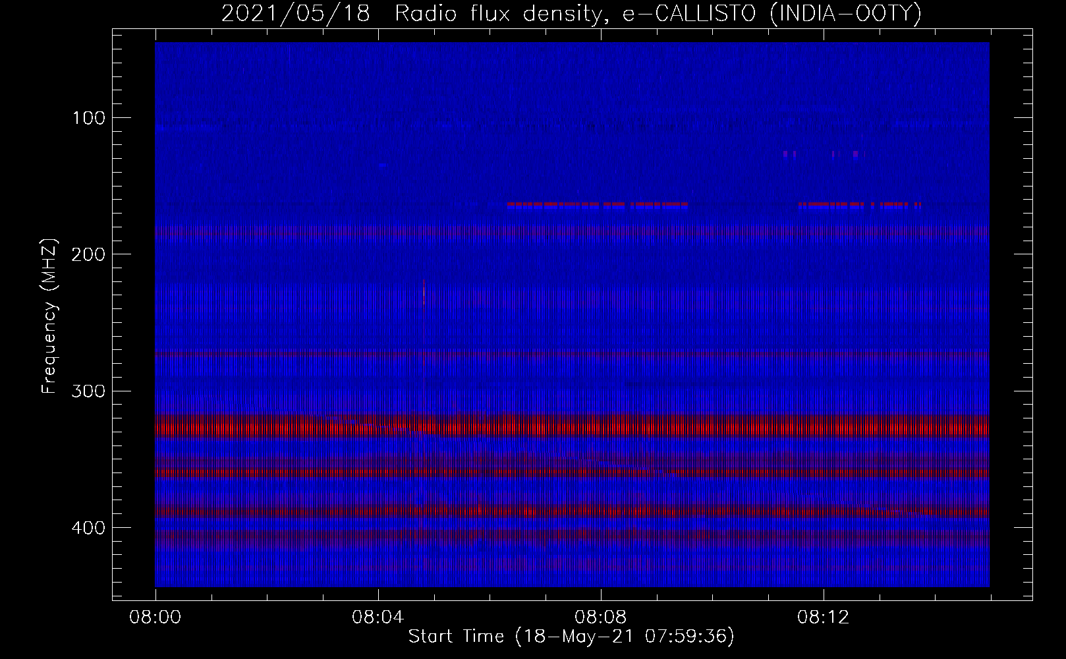
Task: Click the 200 frequency tick label
Action: pos(89,254)
